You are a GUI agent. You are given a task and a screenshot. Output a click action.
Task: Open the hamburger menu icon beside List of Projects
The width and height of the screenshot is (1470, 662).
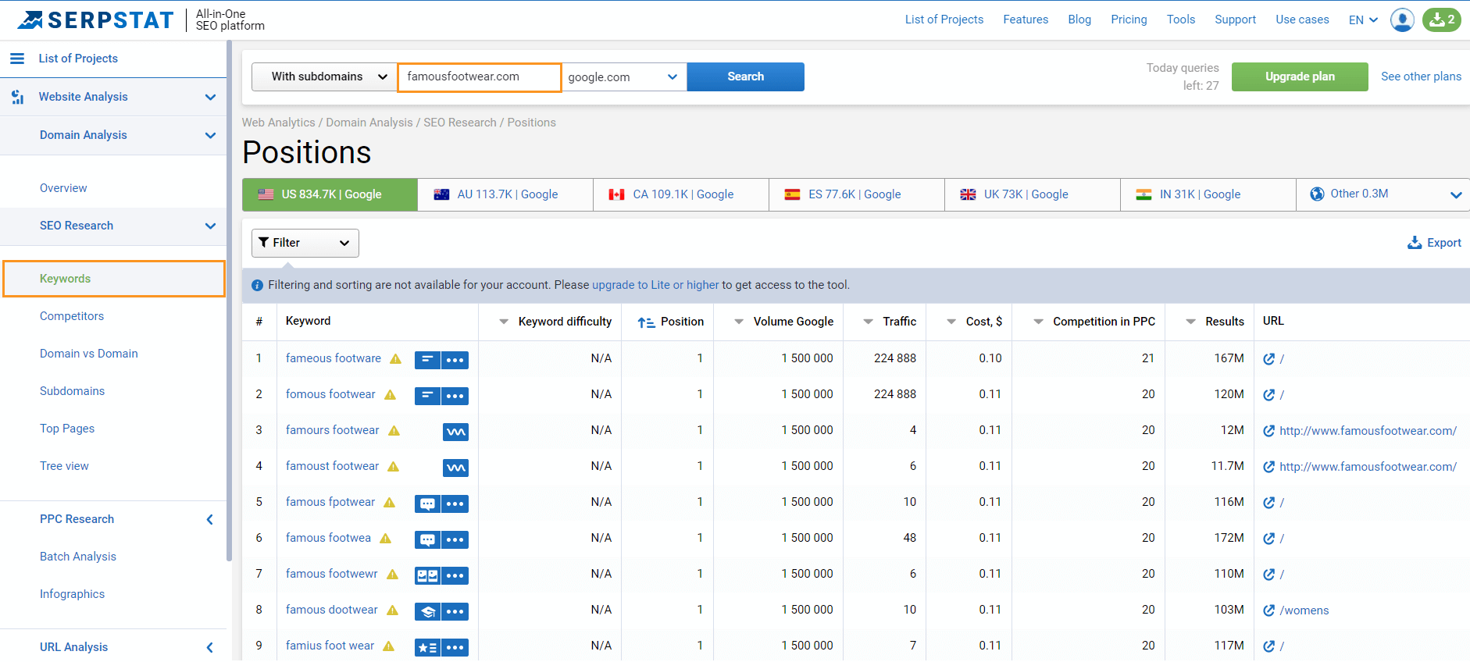(x=16, y=59)
